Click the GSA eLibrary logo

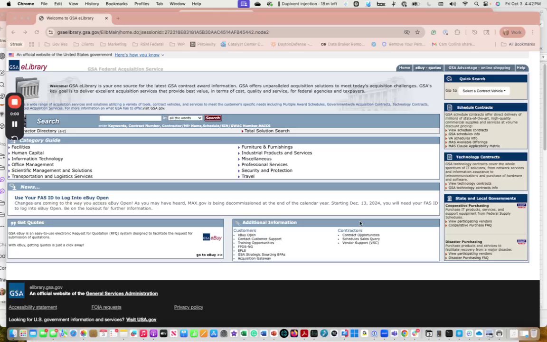tap(28, 66)
